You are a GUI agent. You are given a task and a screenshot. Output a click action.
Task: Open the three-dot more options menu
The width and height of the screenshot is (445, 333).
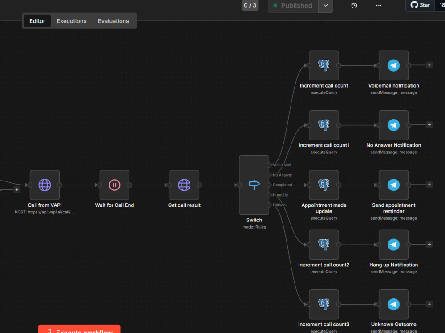click(x=379, y=5)
